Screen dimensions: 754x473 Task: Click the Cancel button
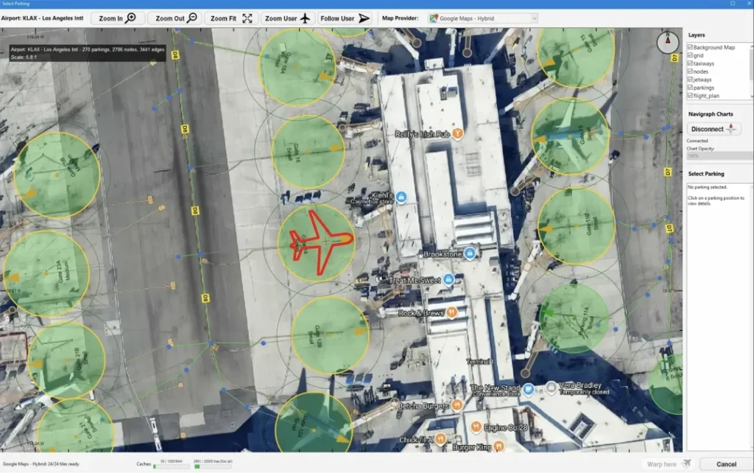(x=726, y=464)
